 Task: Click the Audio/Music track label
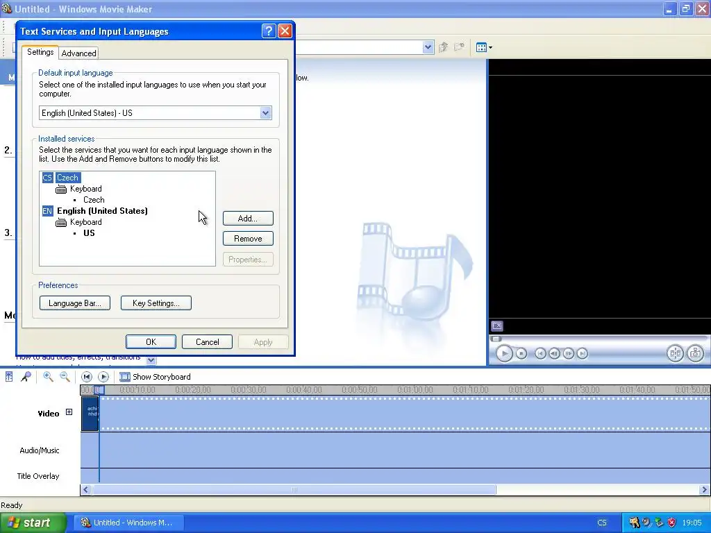(x=40, y=450)
